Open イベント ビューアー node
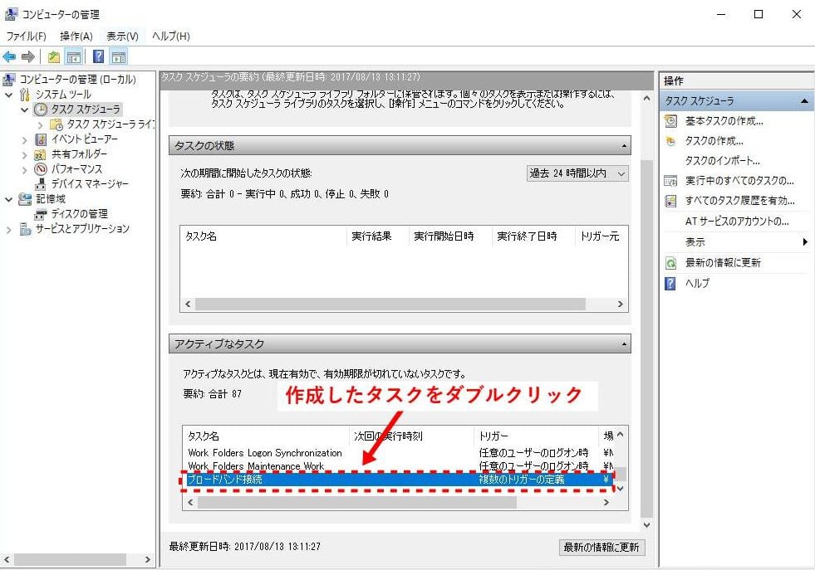The image size is (815, 570). (x=84, y=139)
